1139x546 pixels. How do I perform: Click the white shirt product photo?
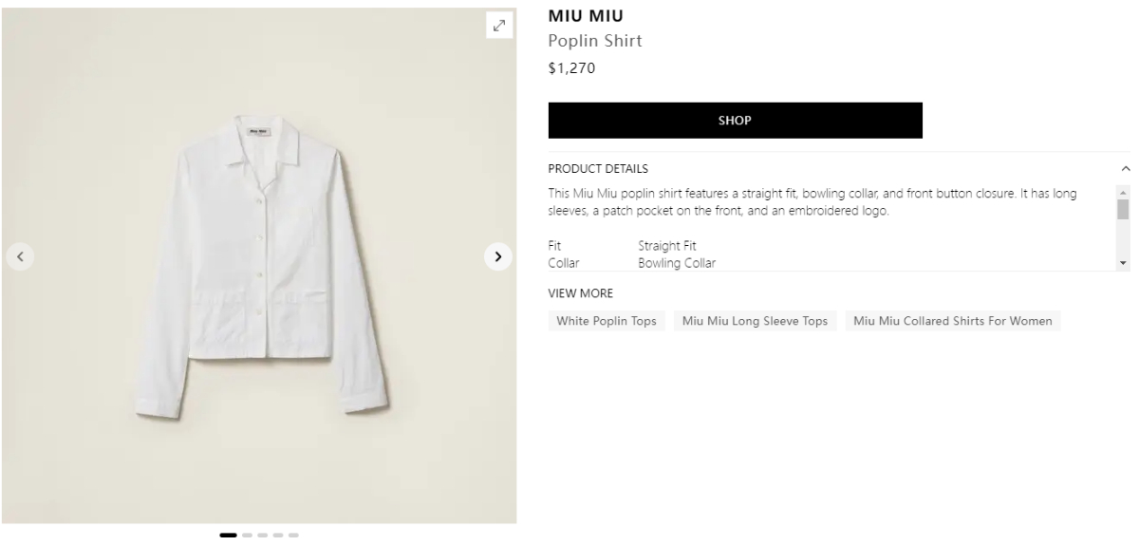tap(258, 266)
